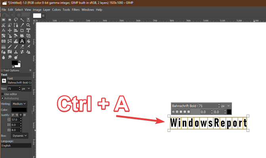
Task: Select the Warp Transform tool
Action: (16, 41)
